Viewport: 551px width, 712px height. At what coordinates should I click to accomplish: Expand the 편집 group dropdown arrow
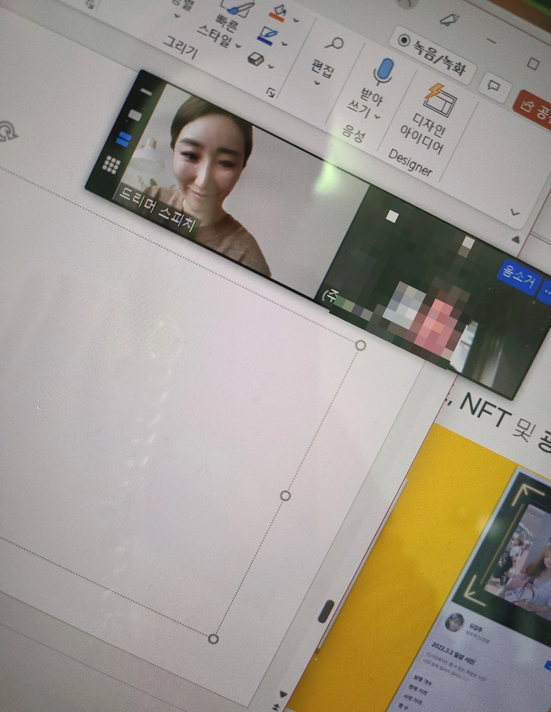pyautogui.click(x=317, y=83)
